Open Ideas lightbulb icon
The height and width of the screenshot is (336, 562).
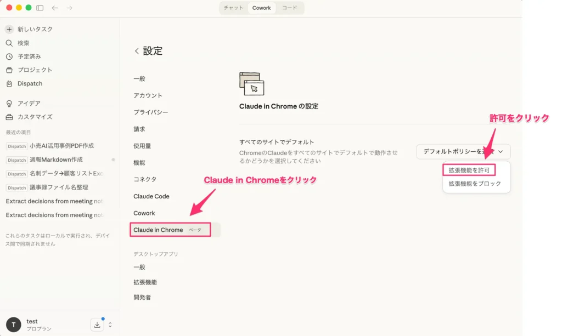coord(9,104)
